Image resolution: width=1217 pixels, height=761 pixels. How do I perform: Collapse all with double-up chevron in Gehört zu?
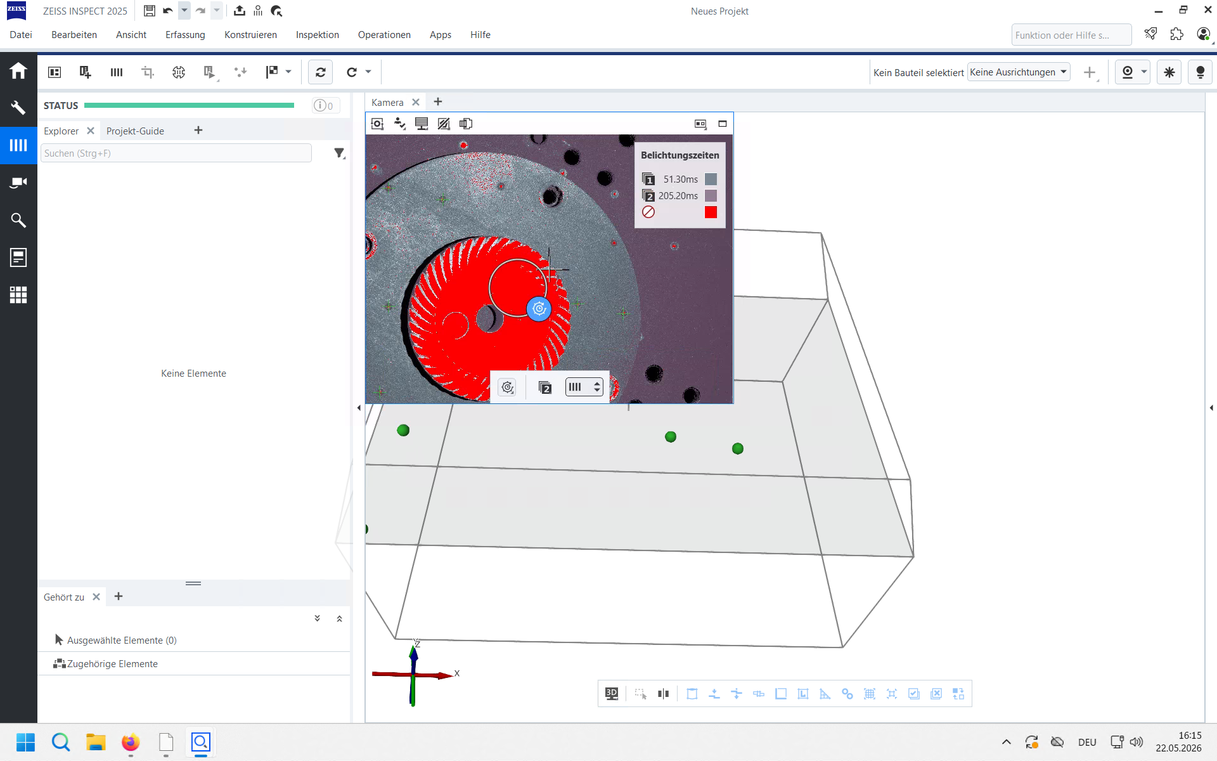[339, 618]
